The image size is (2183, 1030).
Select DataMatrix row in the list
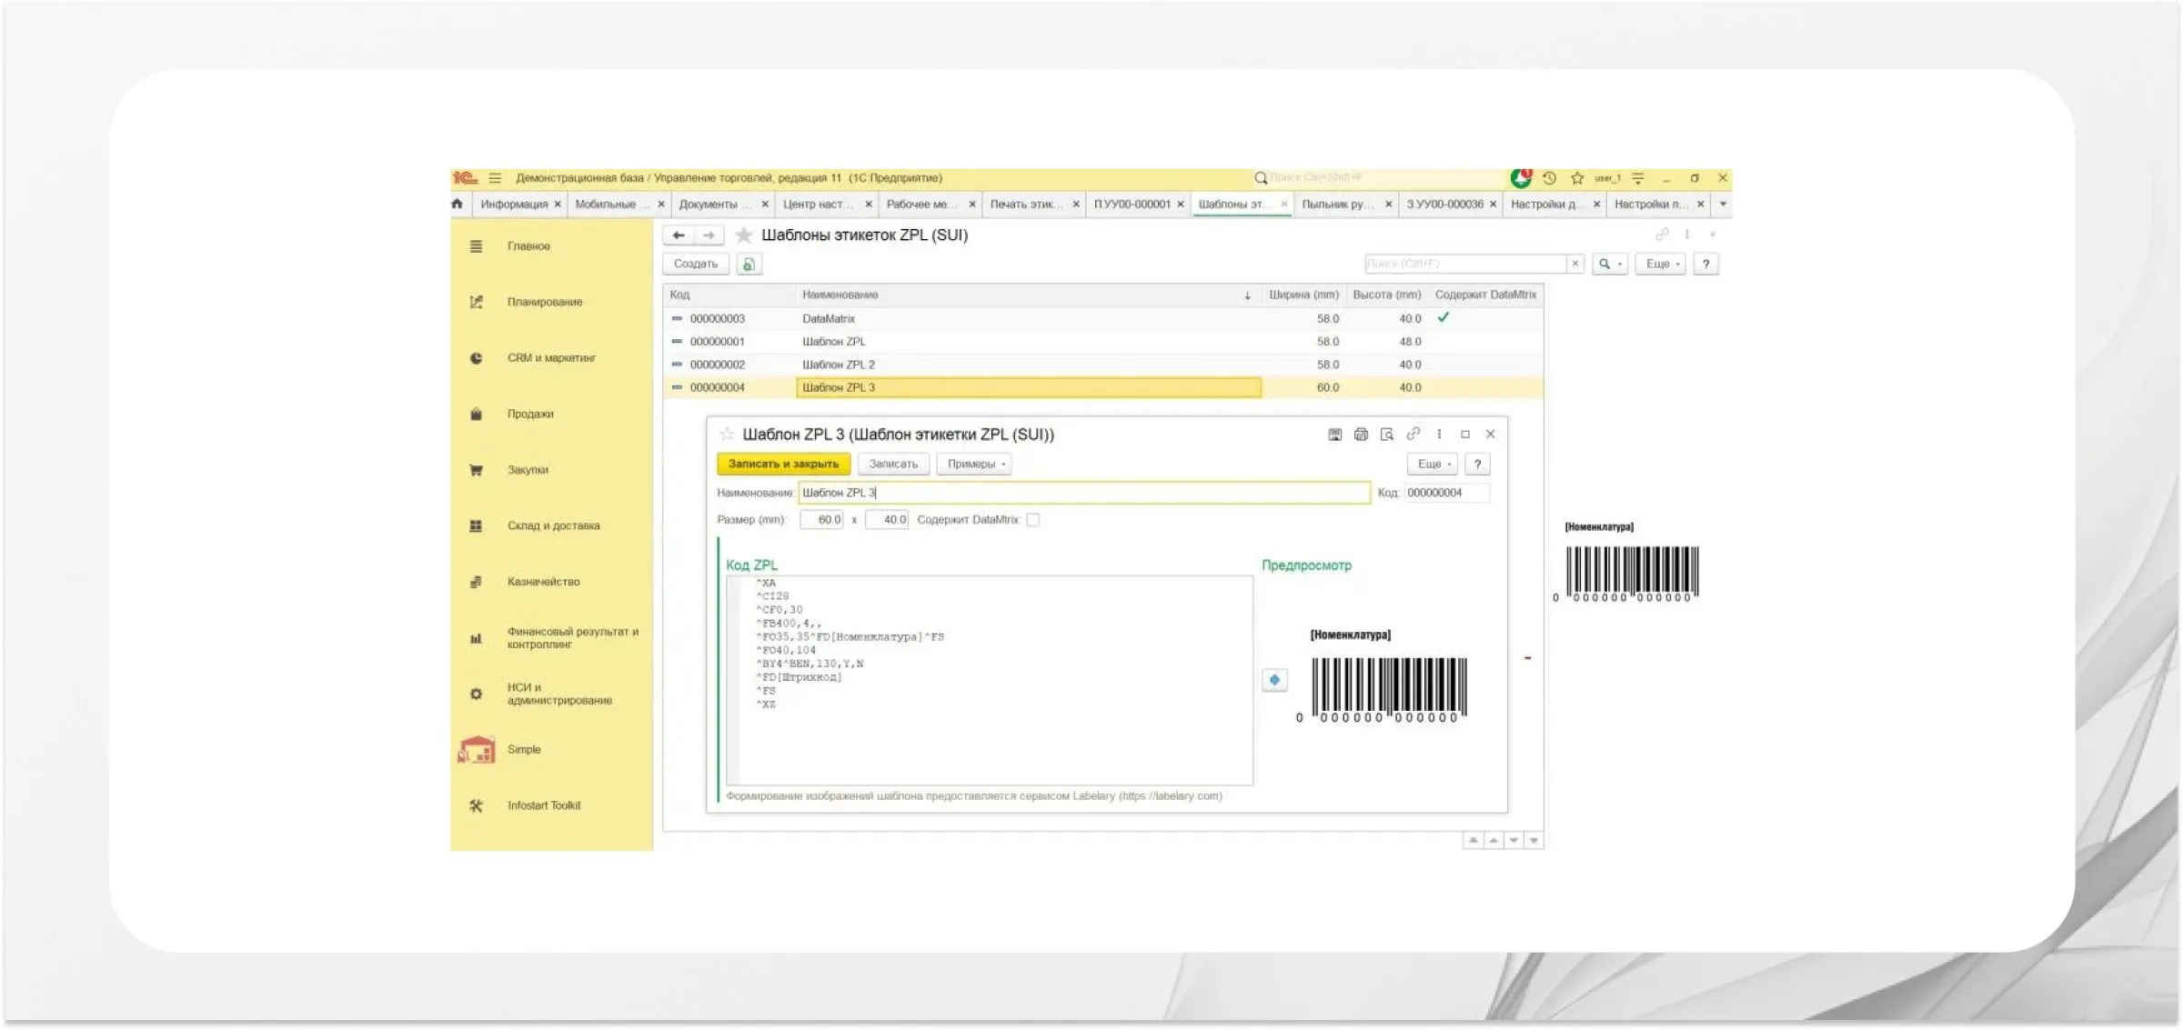(x=1102, y=319)
